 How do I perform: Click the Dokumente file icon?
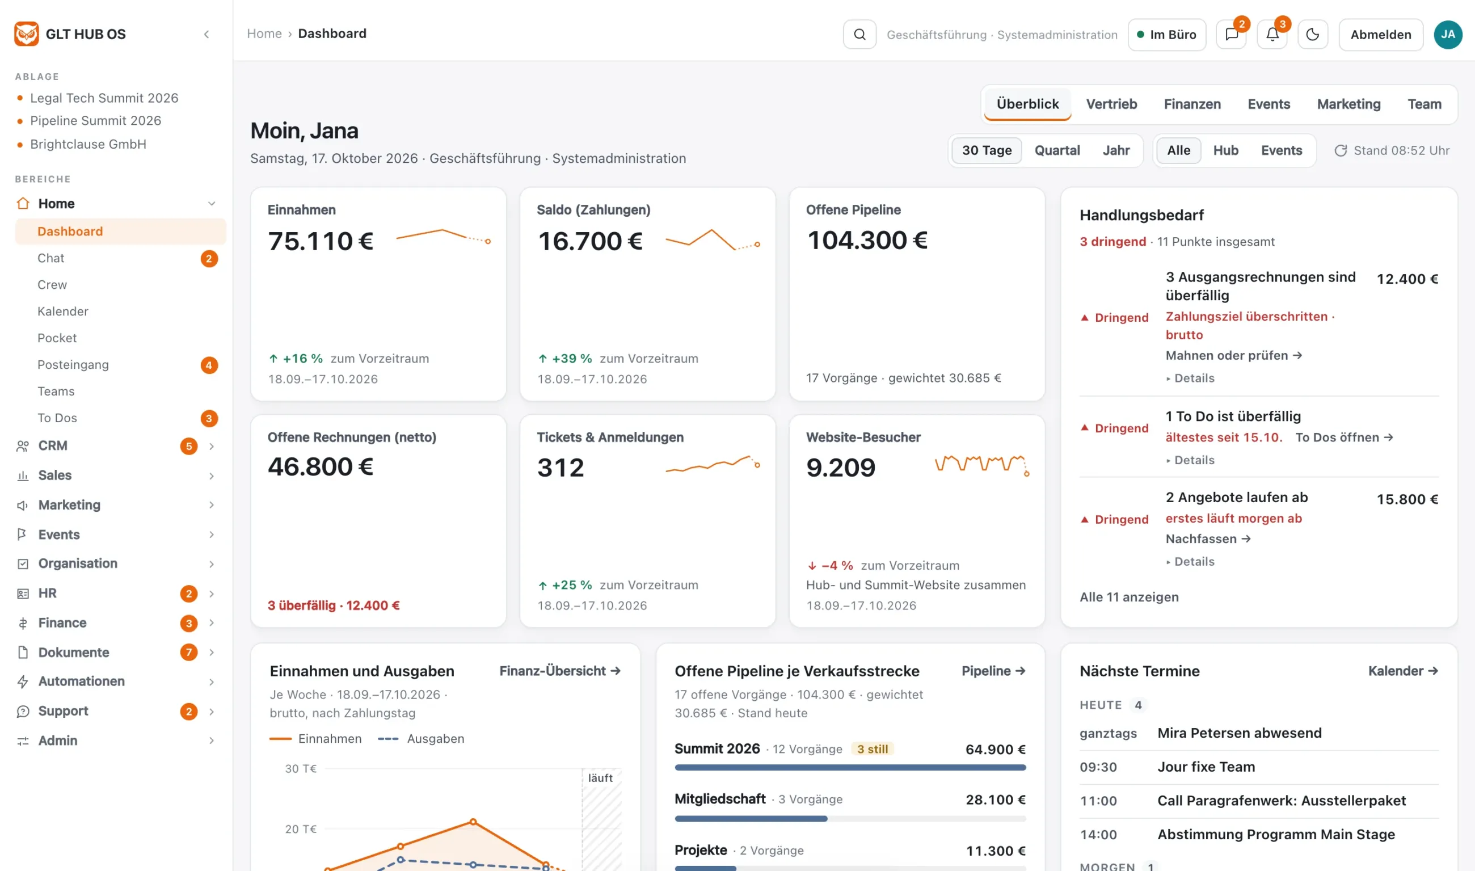23,652
